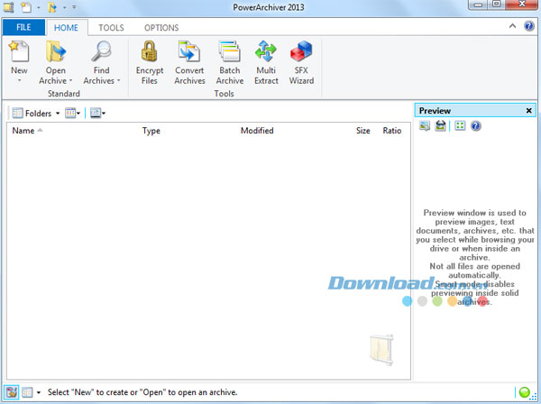Open the OPTIONS ribbon tab
541x404 pixels.
point(161,28)
